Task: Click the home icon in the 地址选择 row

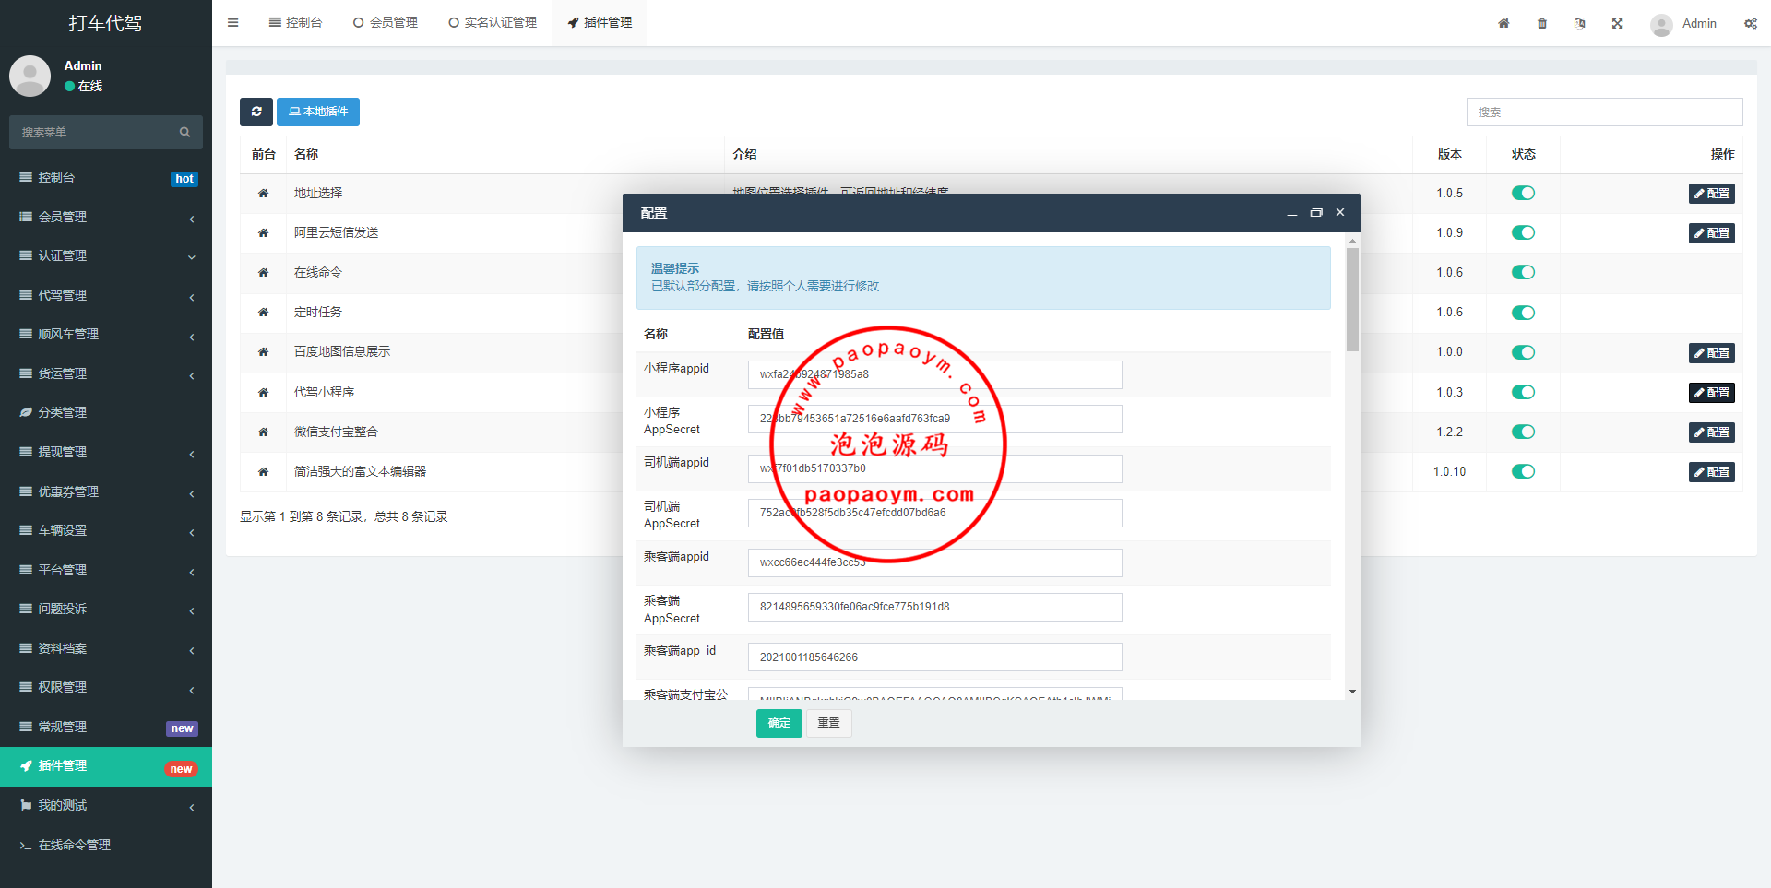Action: point(263,194)
